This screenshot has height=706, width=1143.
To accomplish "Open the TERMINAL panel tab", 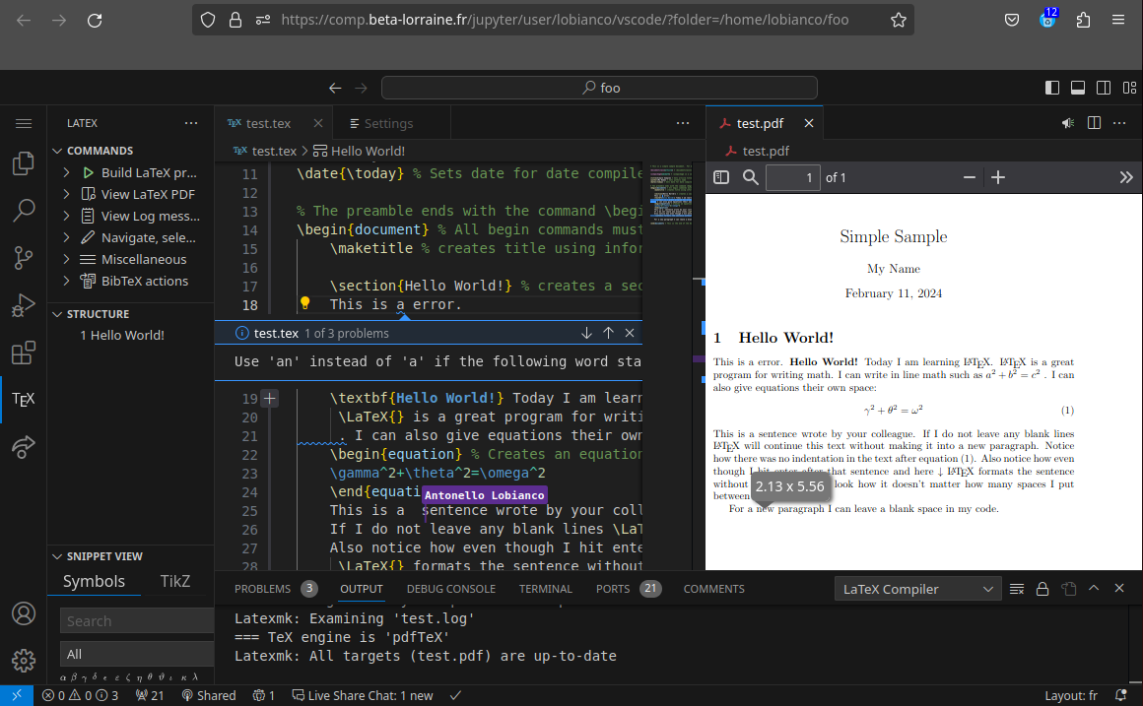I will pyautogui.click(x=545, y=588).
